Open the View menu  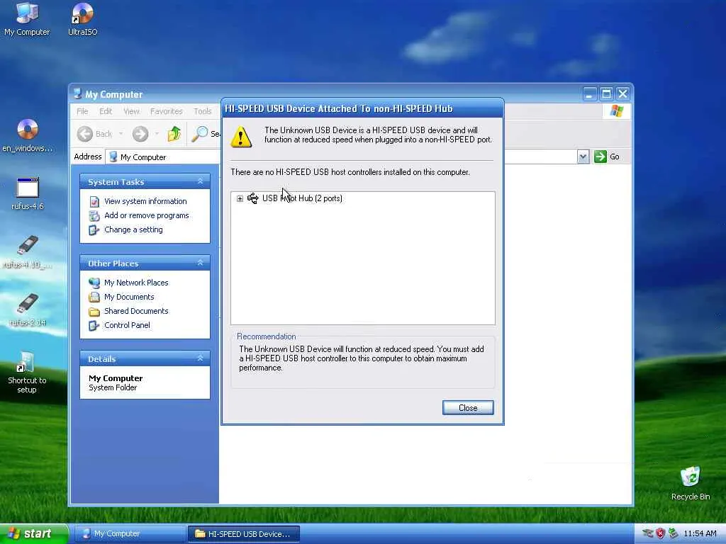click(x=131, y=111)
